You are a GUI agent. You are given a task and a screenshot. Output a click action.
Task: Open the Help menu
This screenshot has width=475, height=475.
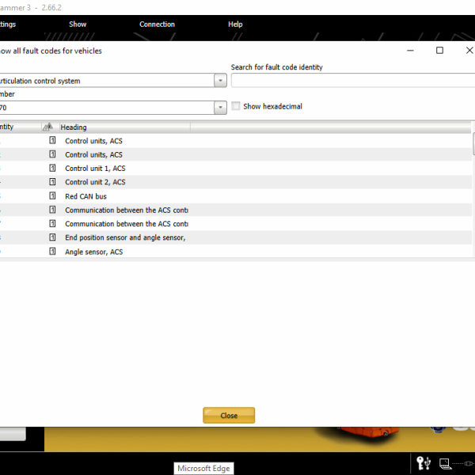tap(235, 25)
